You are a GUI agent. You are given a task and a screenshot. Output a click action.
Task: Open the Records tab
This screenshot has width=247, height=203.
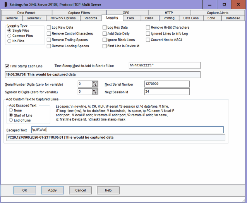(x=91, y=18)
